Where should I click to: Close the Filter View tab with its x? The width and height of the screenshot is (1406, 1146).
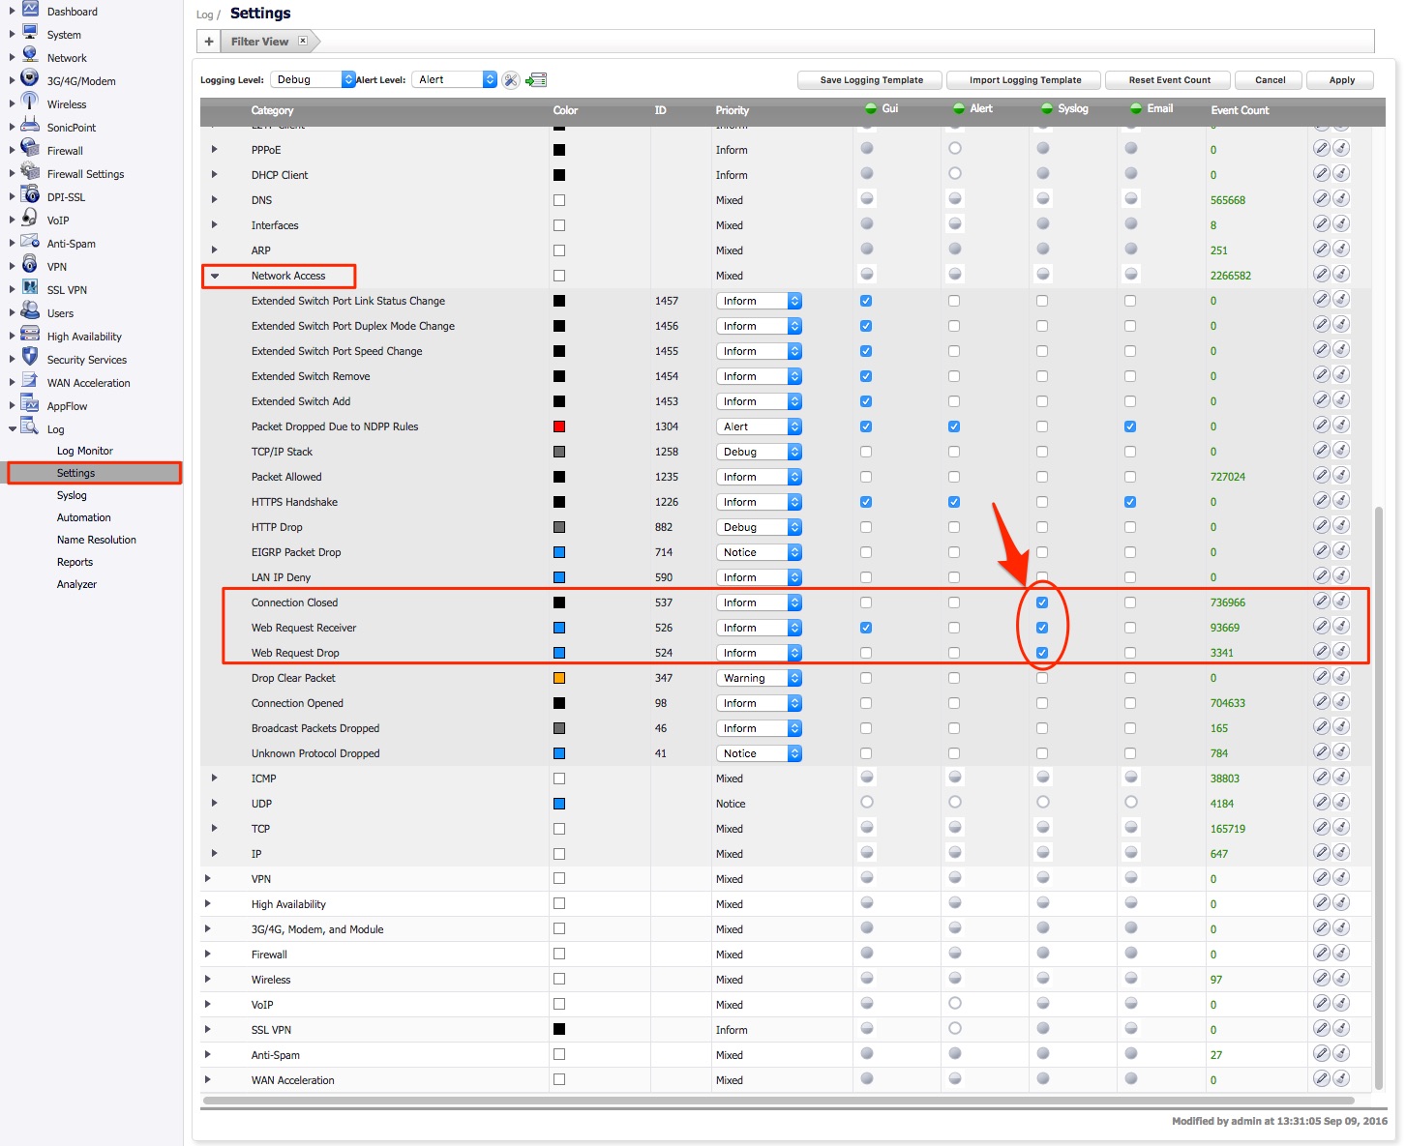tap(303, 41)
